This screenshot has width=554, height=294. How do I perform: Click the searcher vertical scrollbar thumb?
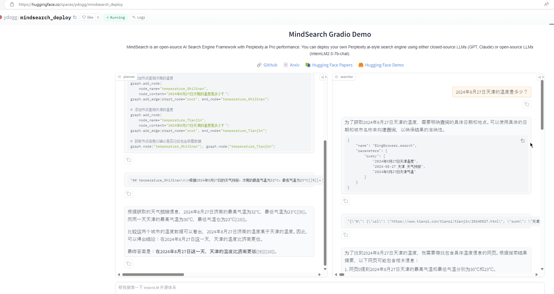pyautogui.click(x=542, y=105)
